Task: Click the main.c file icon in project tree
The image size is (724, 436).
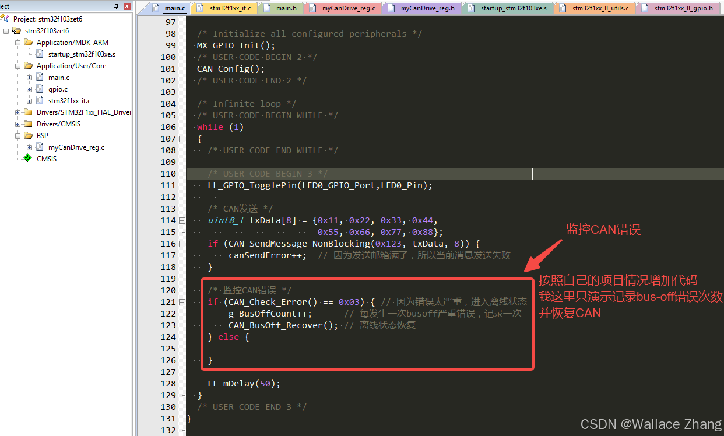Action: [x=40, y=78]
